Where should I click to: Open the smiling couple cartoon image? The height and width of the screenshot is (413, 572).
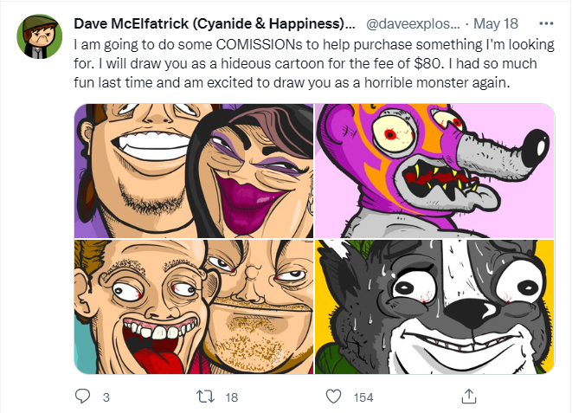click(193, 171)
